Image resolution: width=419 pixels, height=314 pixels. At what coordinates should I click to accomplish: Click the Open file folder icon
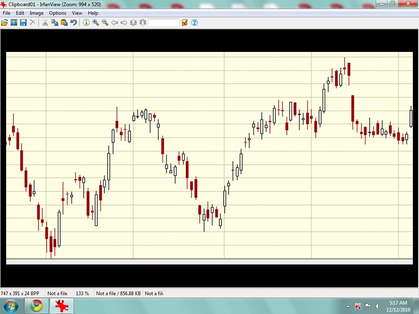[4, 23]
